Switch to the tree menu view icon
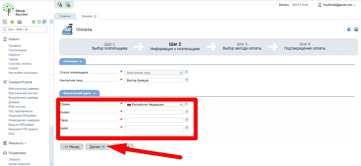 tap(5, 22)
